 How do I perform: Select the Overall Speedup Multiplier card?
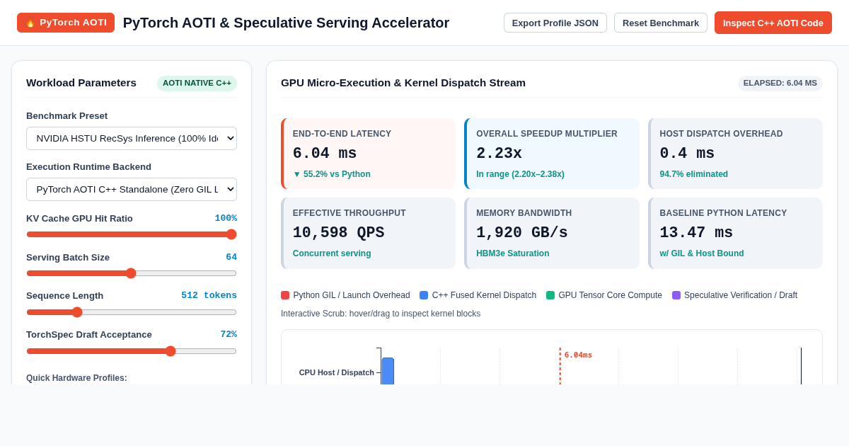pyautogui.click(x=552, y=154)
